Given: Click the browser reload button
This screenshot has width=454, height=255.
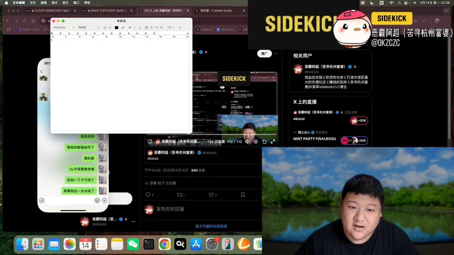Looking at the screenshot, I should click(x=25, y=21).
